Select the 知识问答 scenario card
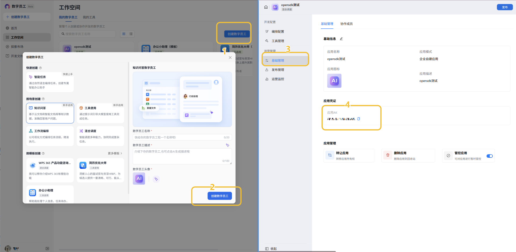 click(50, 113)
